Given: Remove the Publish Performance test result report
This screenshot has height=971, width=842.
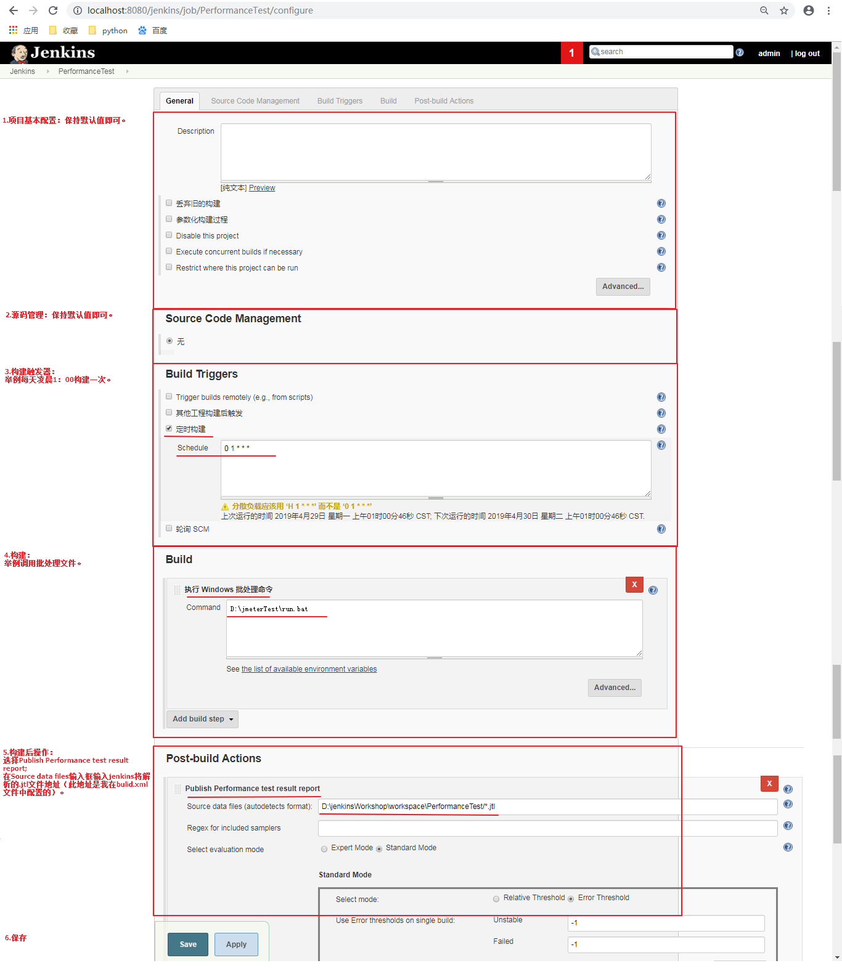Looking at the screenshot, I should (769, 784).
